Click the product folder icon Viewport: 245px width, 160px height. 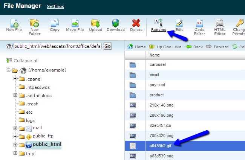(x=133, y=95)
